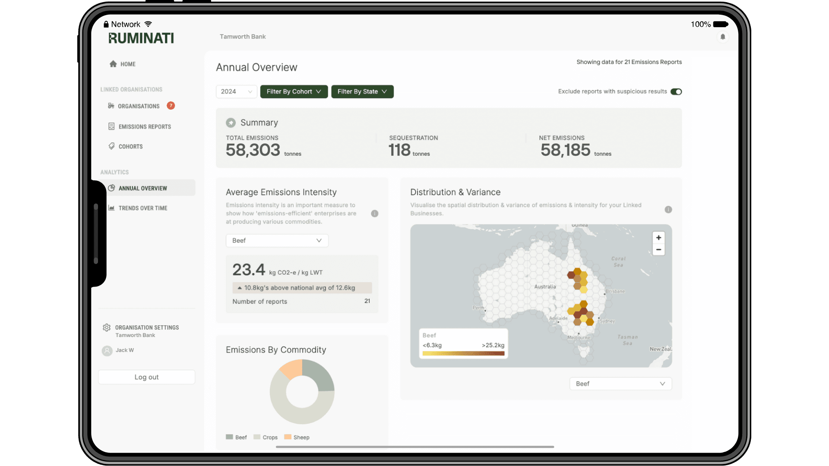Screen dimensions: 829x466
Task: Open the notifications bell
Action: coord(723,37)
